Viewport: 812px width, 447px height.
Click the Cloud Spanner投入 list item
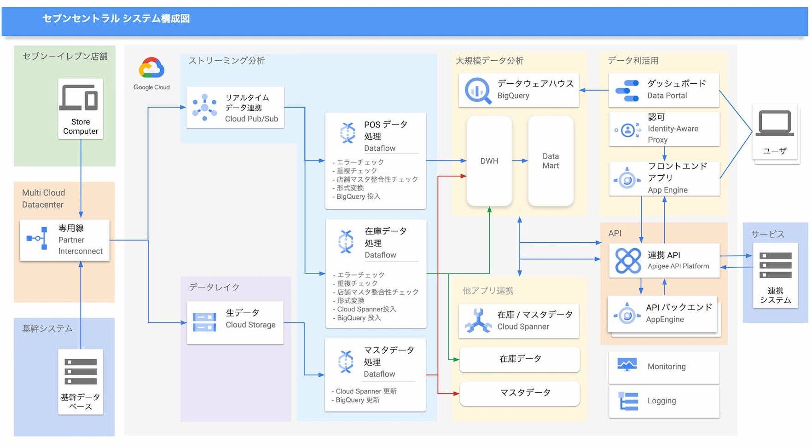(365, 309)
